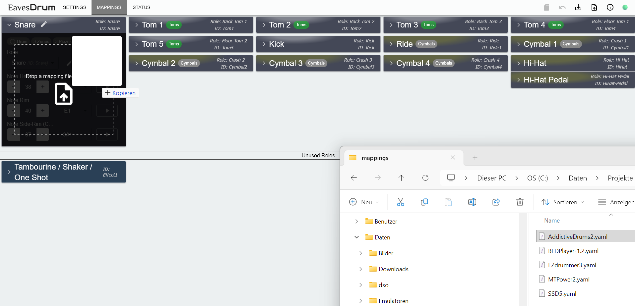Viewport: 635px width, 306px height.
Task: Collapse the Snare panel chevron
Action: (9, 25)
